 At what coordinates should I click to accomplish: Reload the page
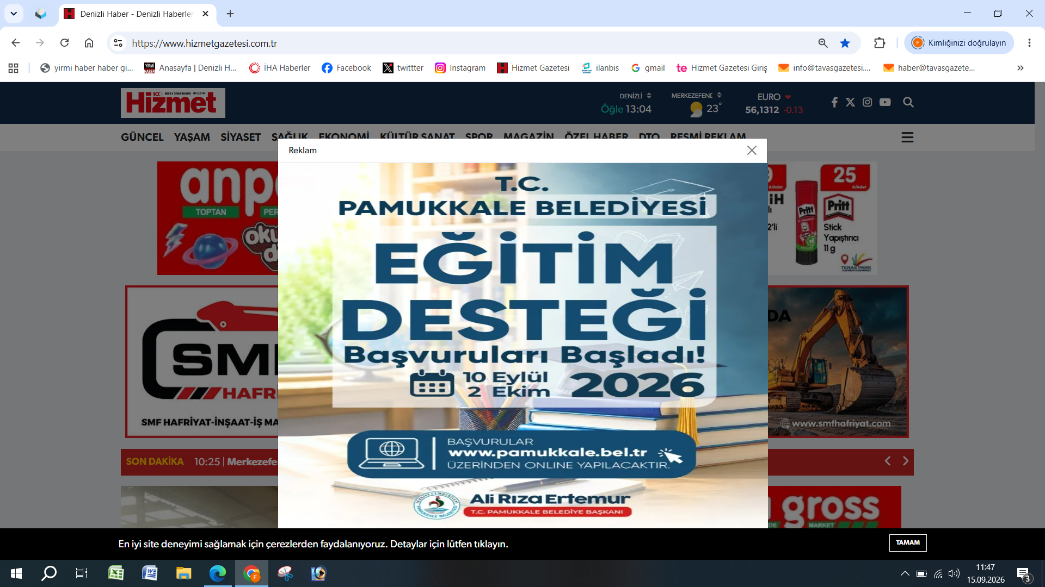click(x=64, y=43)
